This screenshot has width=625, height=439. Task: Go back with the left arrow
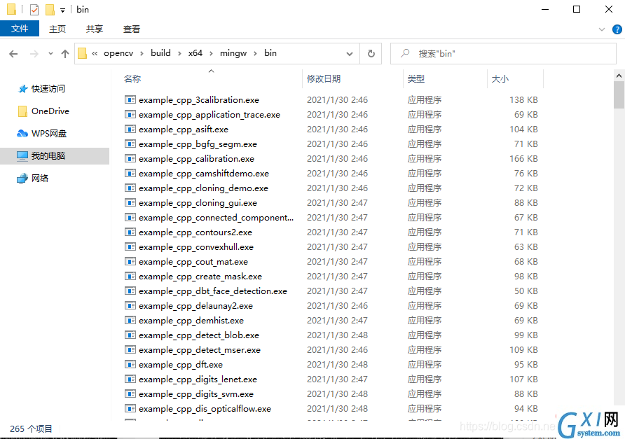(13, 54)
